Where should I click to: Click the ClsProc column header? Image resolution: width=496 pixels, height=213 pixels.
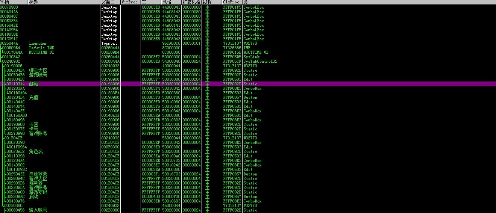(232, 2)
